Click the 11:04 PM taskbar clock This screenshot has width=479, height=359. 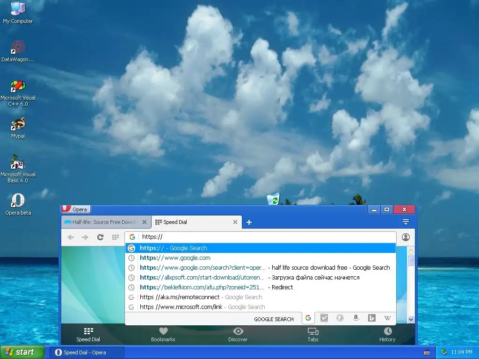pyautogui.click(x=462, y=352)
